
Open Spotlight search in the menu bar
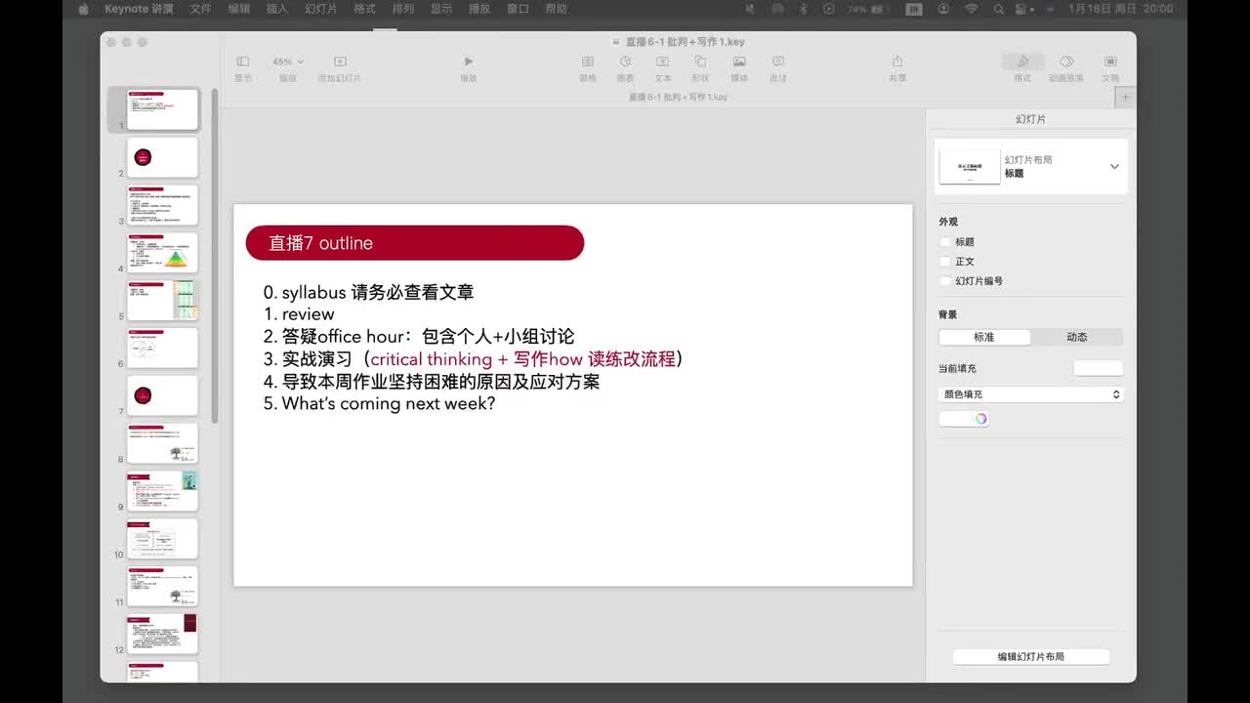point(999,9)
